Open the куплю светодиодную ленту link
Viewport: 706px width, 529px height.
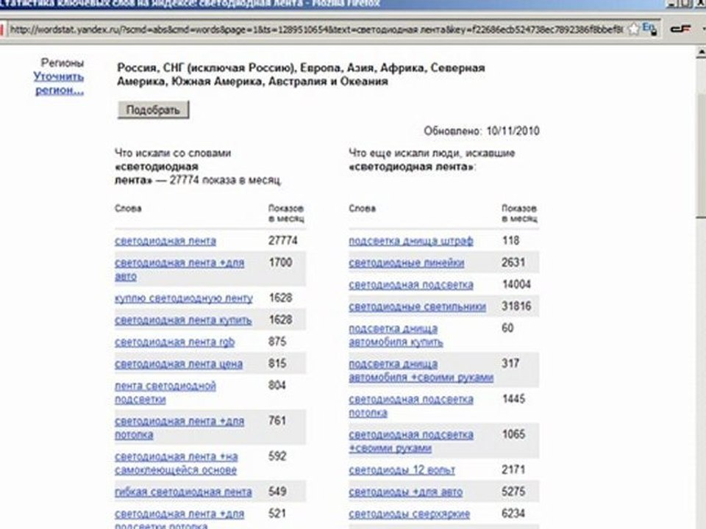(184, 298)
